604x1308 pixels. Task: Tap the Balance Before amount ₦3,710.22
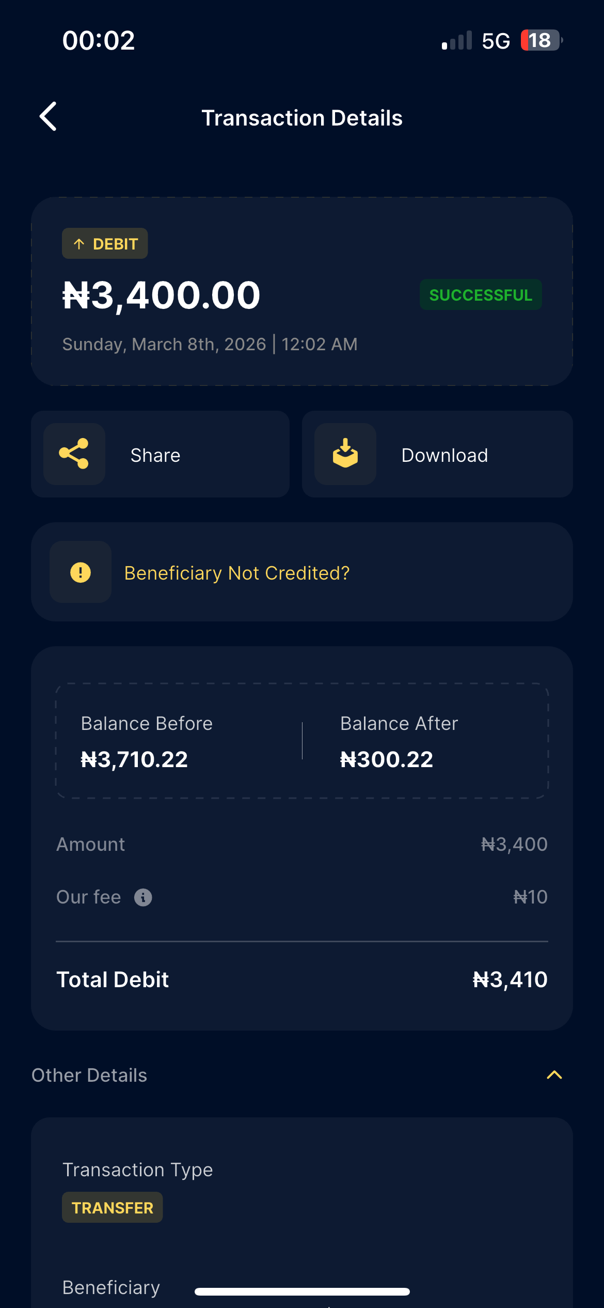[x=134, y=759]
